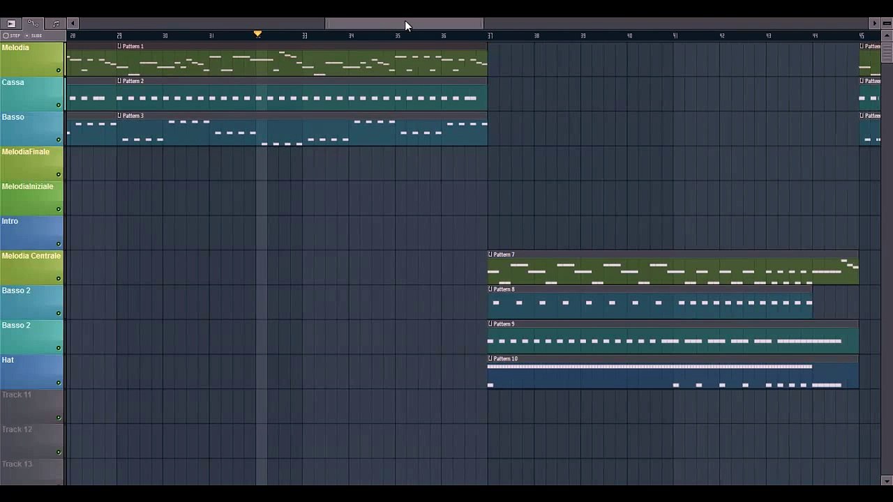Viewport: 893px width, 502px height.
Task: Mute the MelodiaIniziale track
Action: pyautogui.click(x=59, y=209)
